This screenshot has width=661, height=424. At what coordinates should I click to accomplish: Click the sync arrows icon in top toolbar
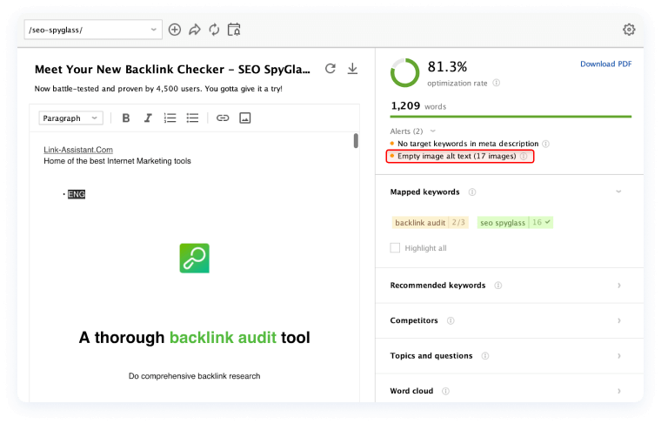(x=214, y=30)
